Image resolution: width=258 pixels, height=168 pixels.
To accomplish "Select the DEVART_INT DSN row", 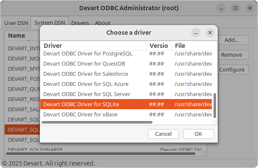I will (22, 49).
